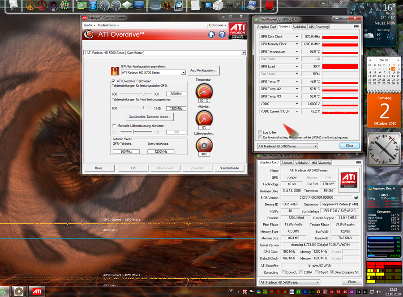This screenshot has height=297, width=403.
Task: Open the printer dock icon
Action: click(218, 5)
